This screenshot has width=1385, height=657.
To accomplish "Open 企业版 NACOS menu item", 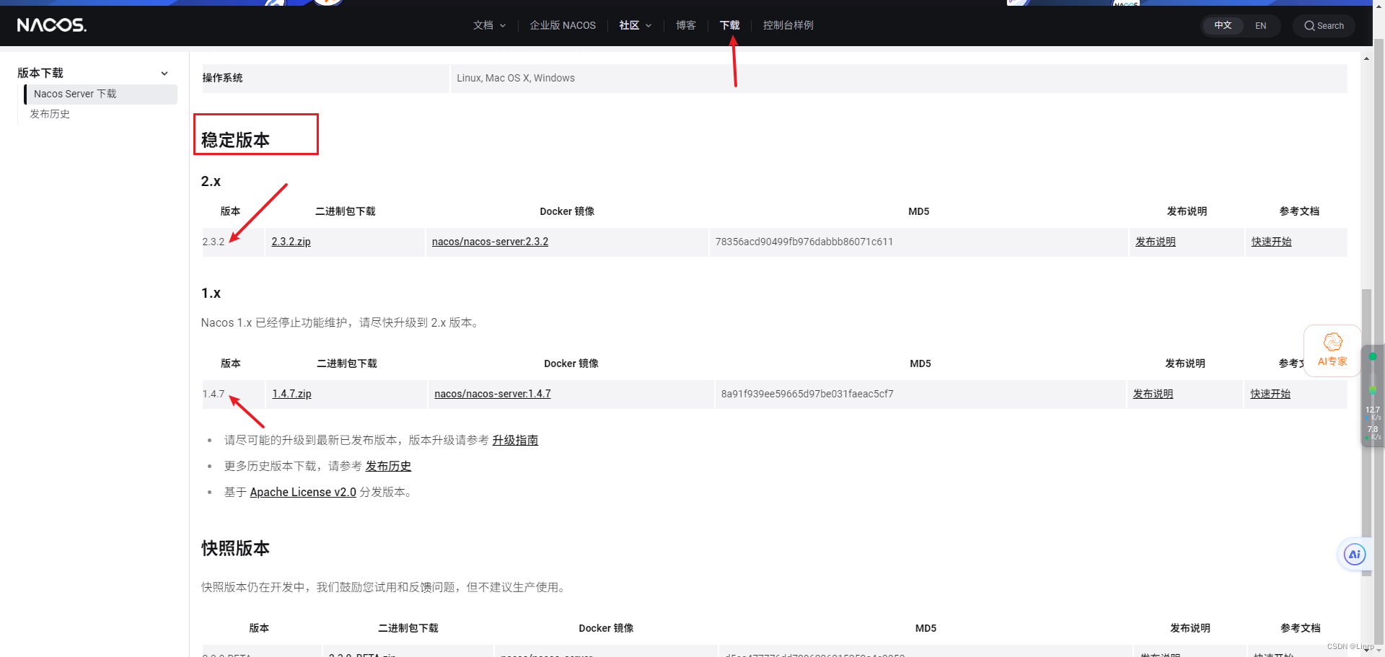I will [x=563, y=25].
